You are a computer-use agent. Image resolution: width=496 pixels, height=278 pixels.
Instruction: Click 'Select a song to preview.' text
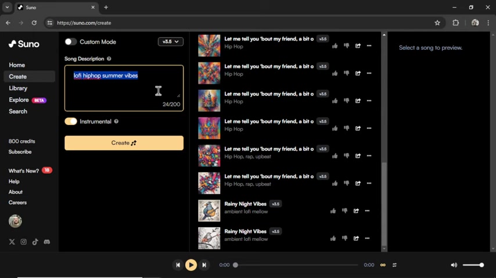pyautogui.click(x=430, y=47)
